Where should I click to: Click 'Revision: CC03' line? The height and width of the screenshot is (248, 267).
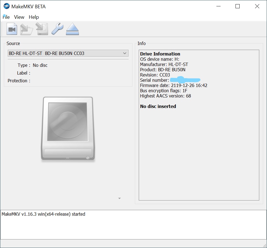(155, 75)
